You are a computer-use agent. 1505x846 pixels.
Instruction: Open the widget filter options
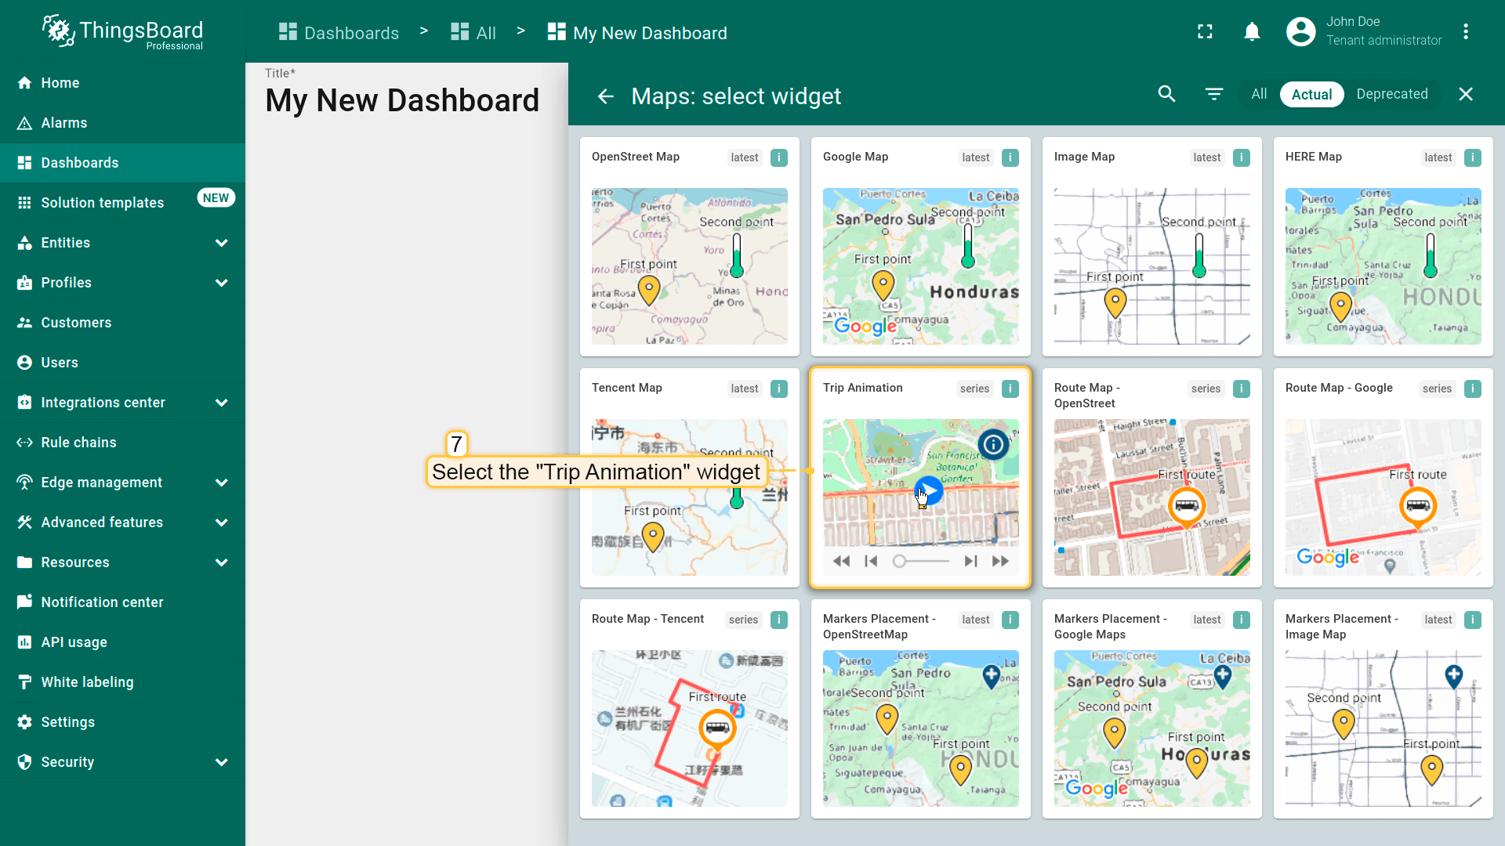[x=1213, y=94]
